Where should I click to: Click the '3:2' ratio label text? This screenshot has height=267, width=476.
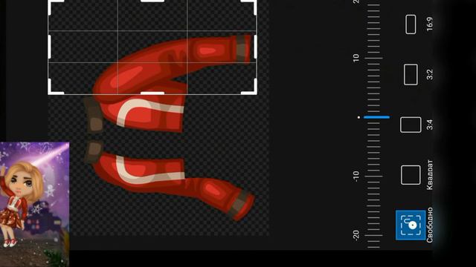(x=430, y=74)
